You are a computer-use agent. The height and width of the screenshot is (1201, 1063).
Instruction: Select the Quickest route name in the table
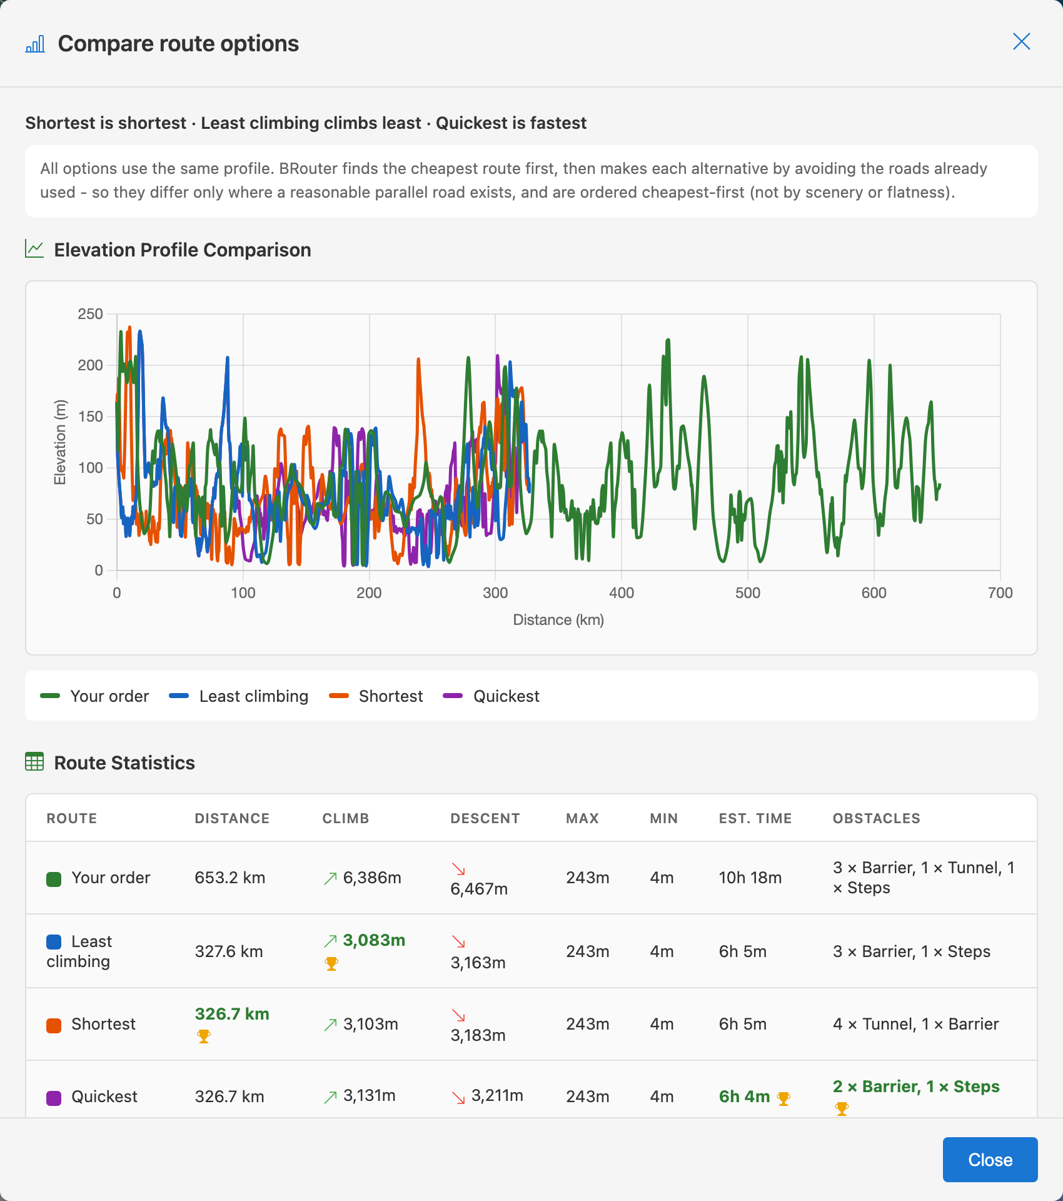click(104, 1097)
